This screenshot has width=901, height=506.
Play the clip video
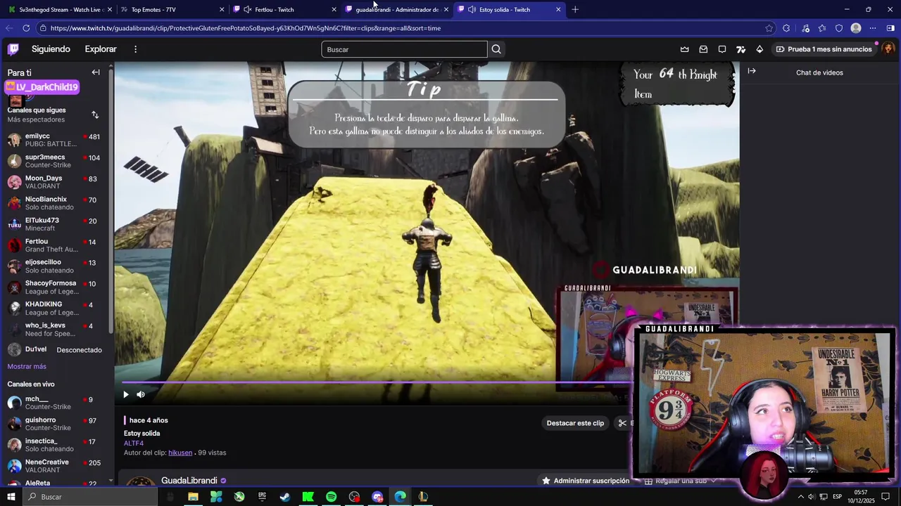pos(126,394)
